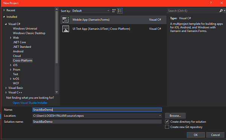Image resolution: width=226 pixels, height=140 pixels.
Task: Enable Create new Git repository
Action: click(167, 127)
